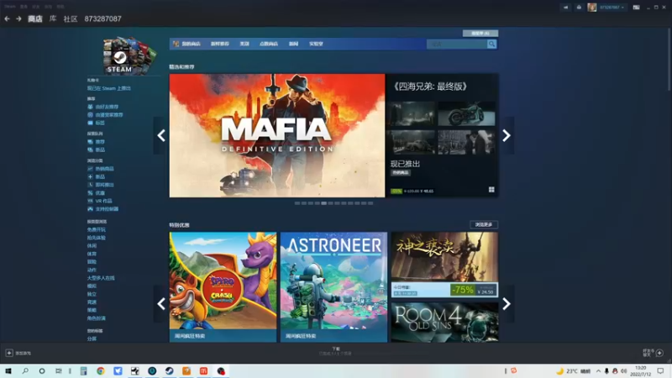Click the wishlist button above search

click(x=480, y=33)
